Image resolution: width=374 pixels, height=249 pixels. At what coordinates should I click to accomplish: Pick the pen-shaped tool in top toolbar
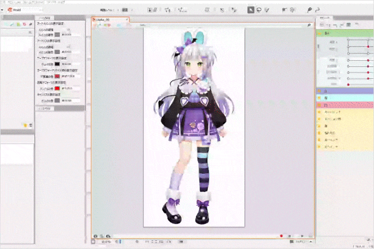[310, 10]
